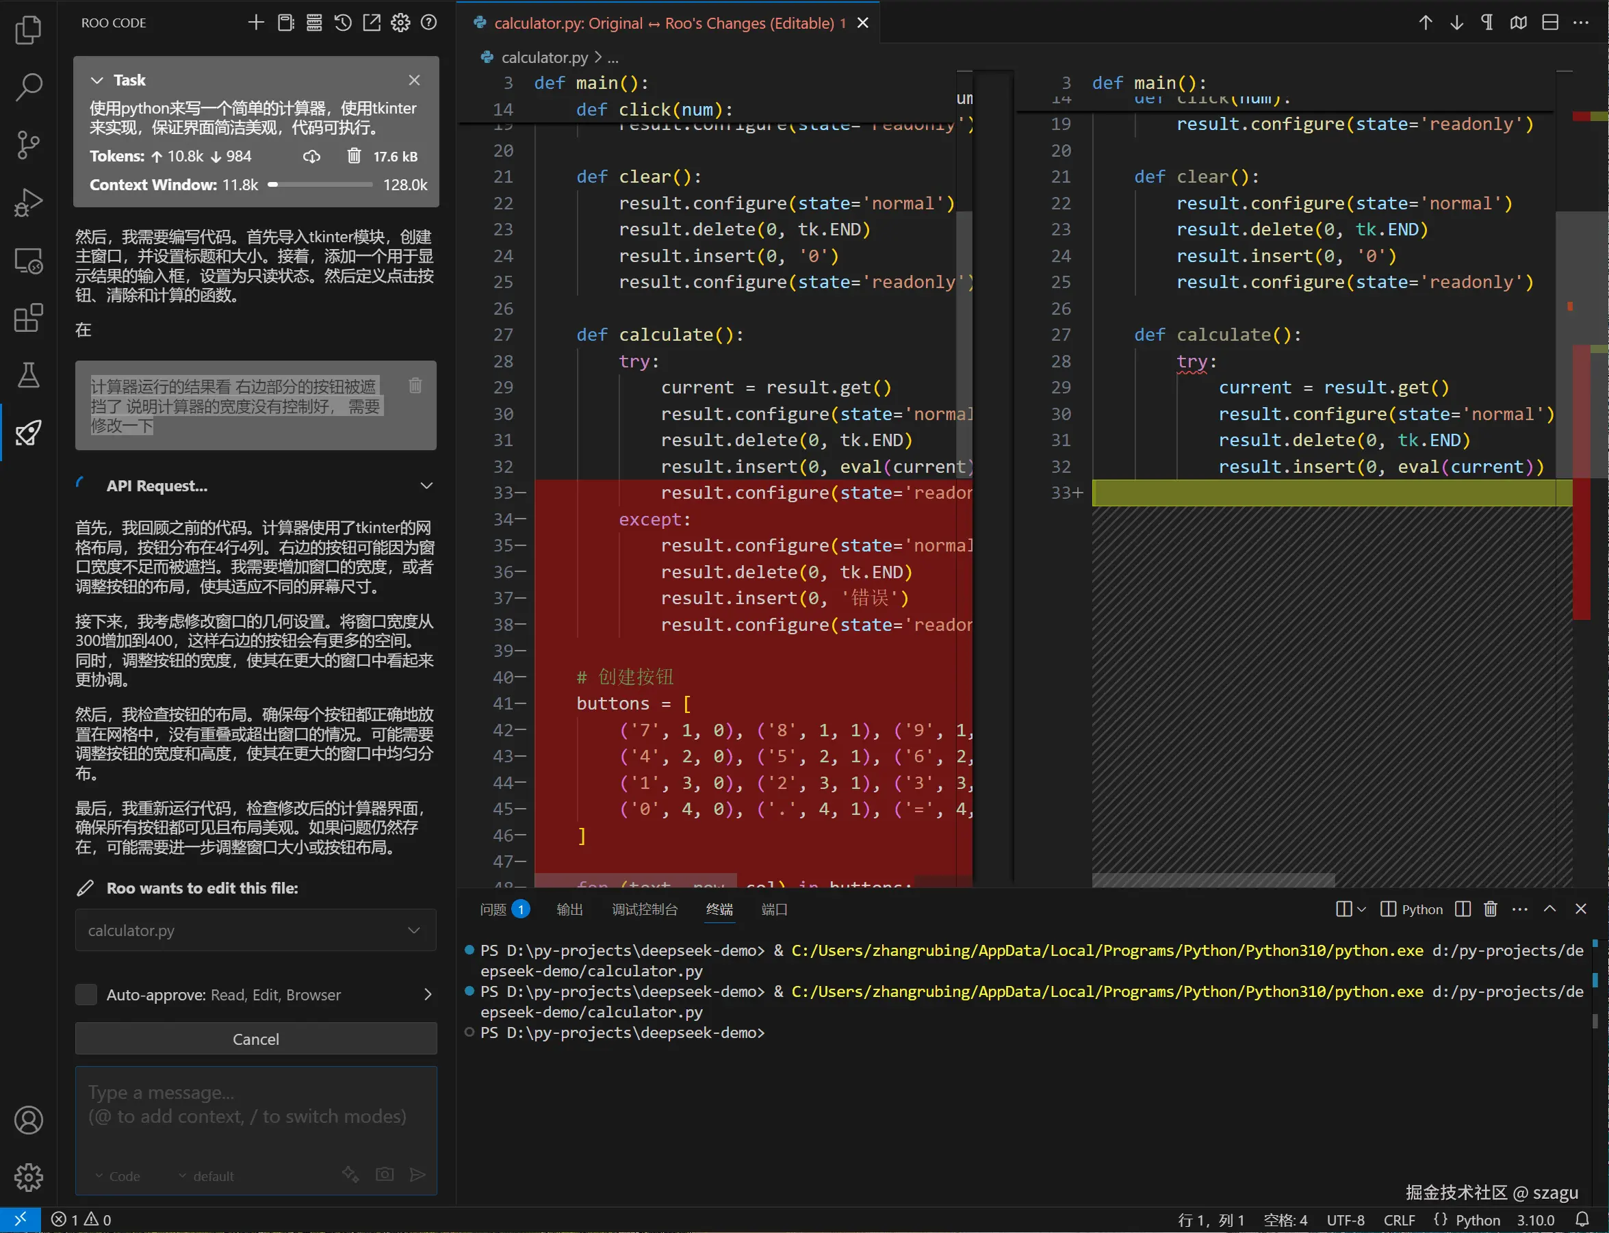Viewport: 1609px width, 1233px height.
Task: Open Roo Code settings gear in panel header
Action: click(x=400, y=23)
